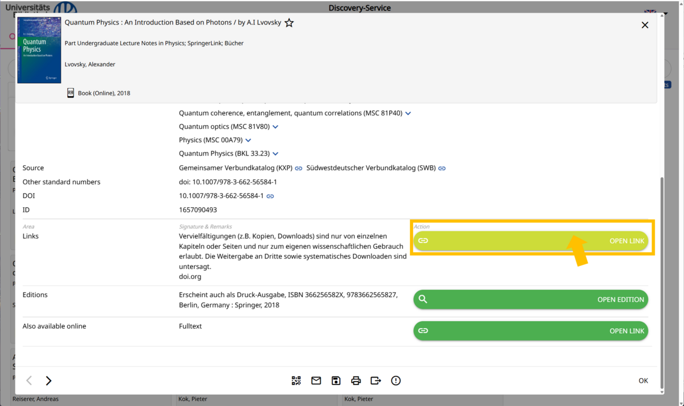Expand Quantum coherence (MSC 81P40) chevron
The image size is (684, 406).
408,113
